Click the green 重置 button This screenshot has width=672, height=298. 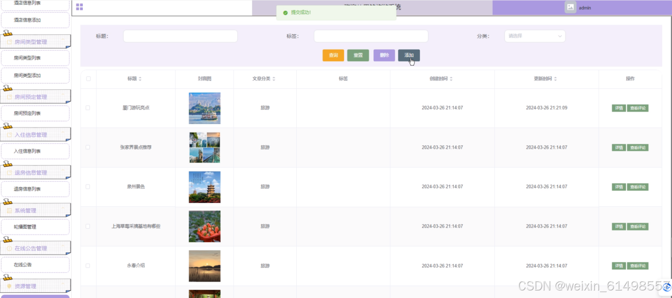[358, 55]
